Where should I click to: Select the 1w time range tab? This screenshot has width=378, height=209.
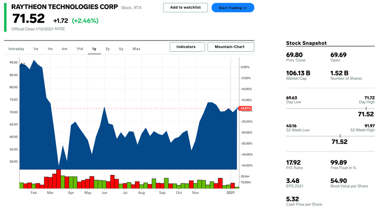click(36, 49)
